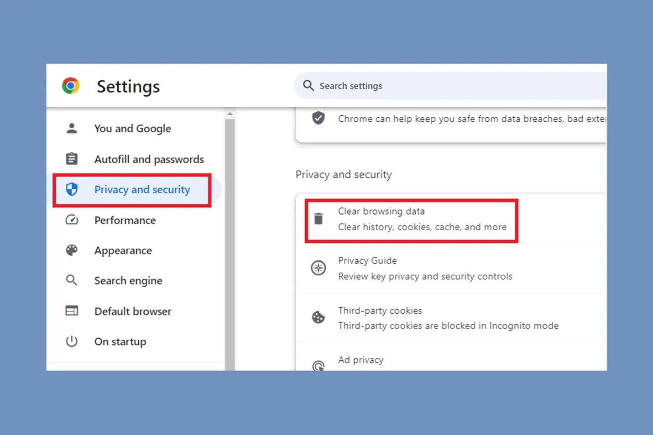This screenshot has height=435, width=653.
Task: Click the Chrome logo icon
Action: [x=70, y=85]
